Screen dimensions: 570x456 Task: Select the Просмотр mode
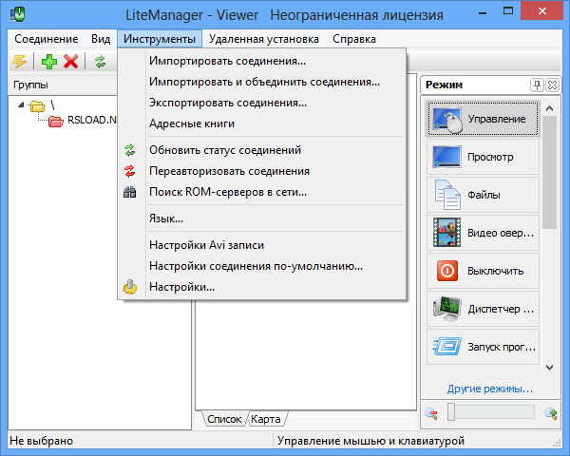[483, 157]
